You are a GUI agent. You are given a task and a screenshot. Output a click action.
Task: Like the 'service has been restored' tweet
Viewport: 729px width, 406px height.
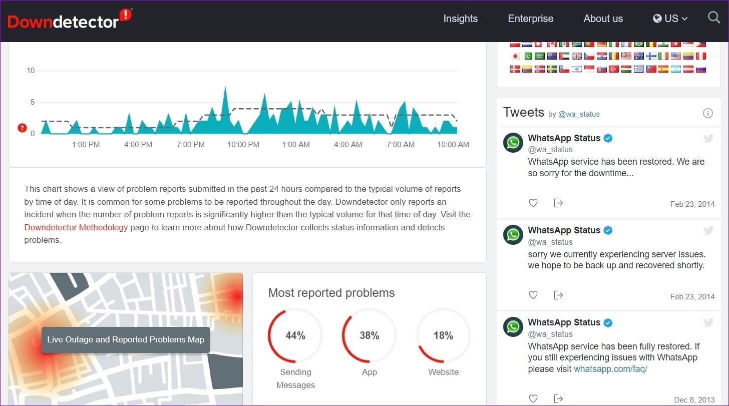[x=533, y=203]
